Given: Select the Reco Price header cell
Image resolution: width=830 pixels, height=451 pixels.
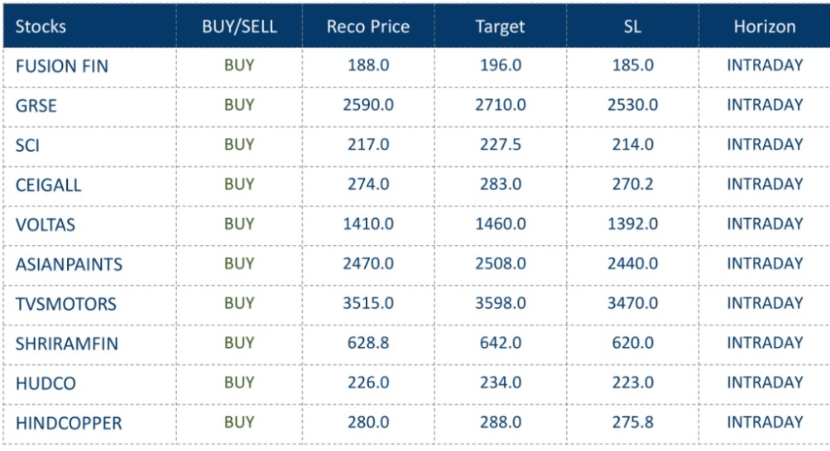Looking at the screenshot, I should 367,26.
